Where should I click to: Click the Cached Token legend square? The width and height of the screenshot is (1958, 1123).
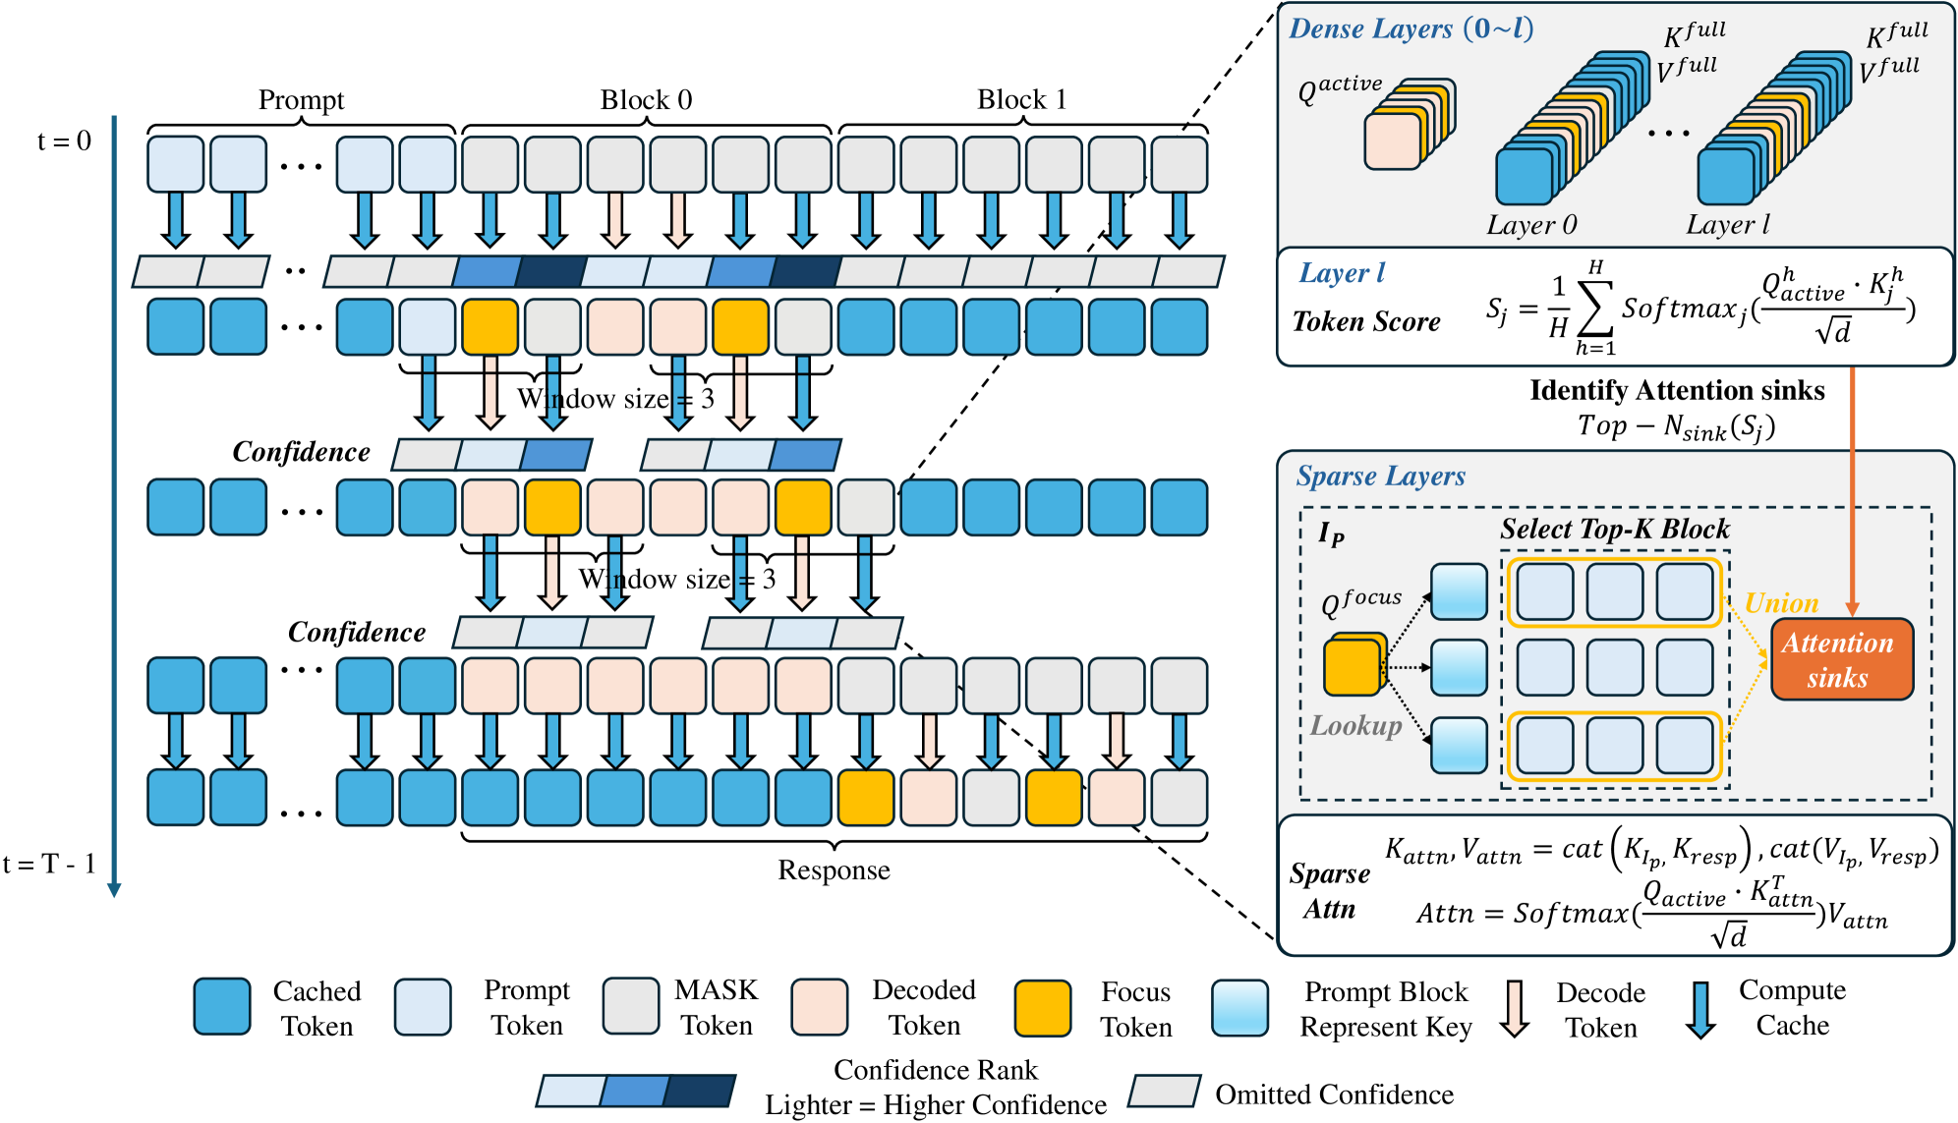(222, 1006)
